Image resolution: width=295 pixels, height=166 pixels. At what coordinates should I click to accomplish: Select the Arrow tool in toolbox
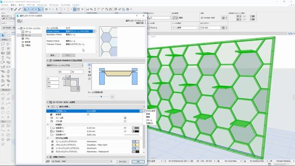pos(3,36)
